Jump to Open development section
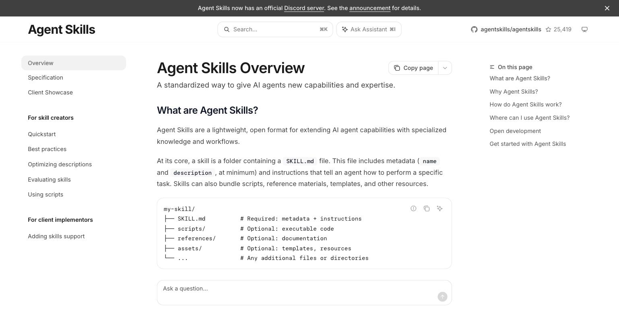Screen dimensions: 619x315 515,131
